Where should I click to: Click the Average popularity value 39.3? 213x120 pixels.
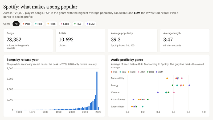click(x=116, y=39)
